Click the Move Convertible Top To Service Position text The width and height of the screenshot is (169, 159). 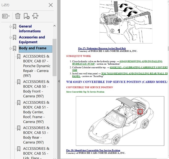pyautogui.click(x=85, y=92)
